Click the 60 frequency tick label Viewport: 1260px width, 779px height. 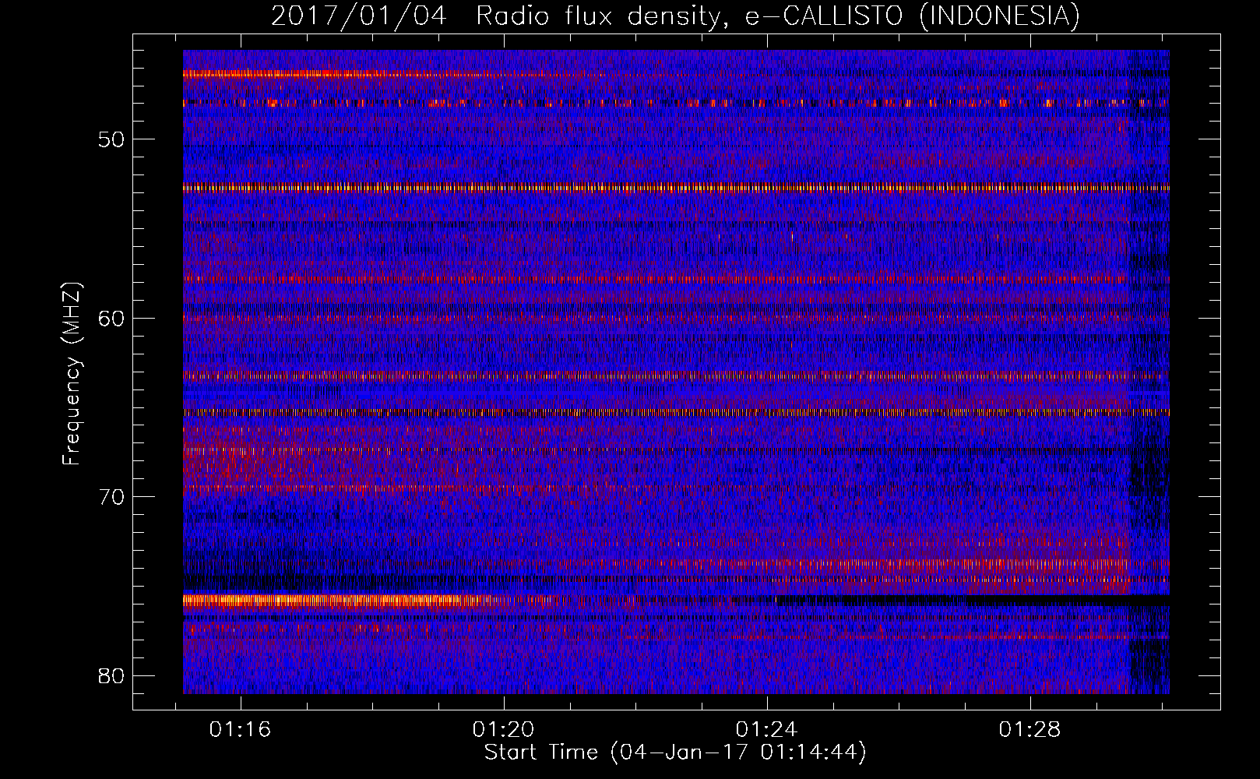click(111, 318)
